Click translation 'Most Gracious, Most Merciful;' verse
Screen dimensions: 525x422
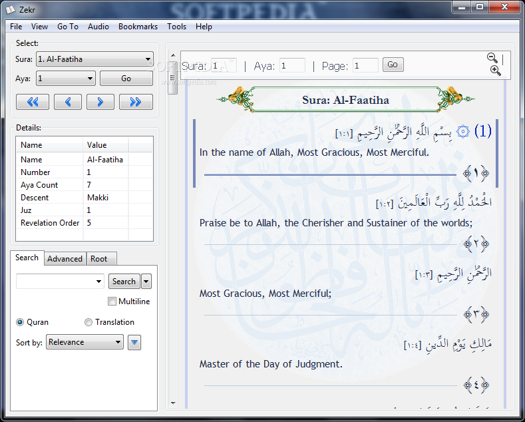(x=265, y=294)
